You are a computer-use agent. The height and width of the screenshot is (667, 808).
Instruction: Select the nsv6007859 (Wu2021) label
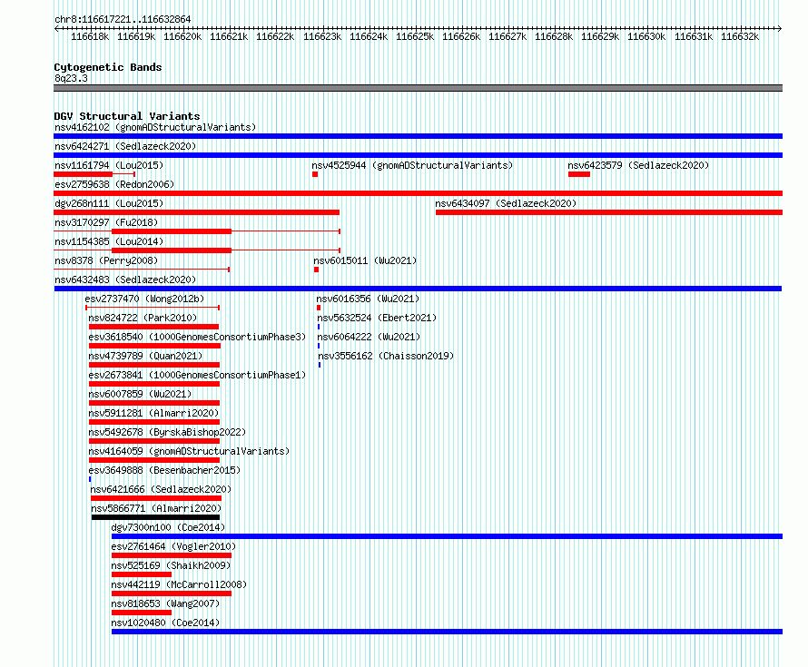140,394
